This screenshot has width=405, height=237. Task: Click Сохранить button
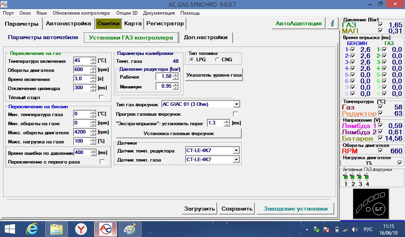point(237,209)
